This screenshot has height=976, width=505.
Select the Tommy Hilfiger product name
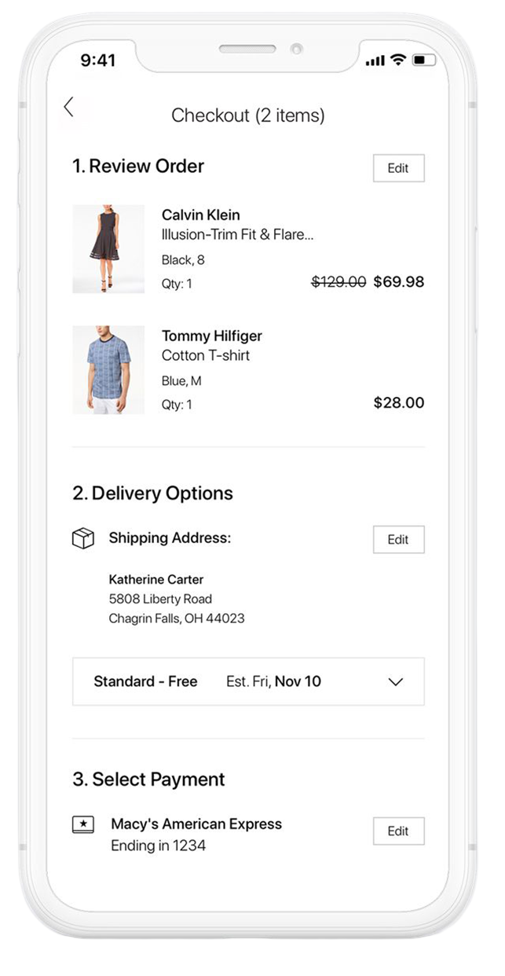212,336
